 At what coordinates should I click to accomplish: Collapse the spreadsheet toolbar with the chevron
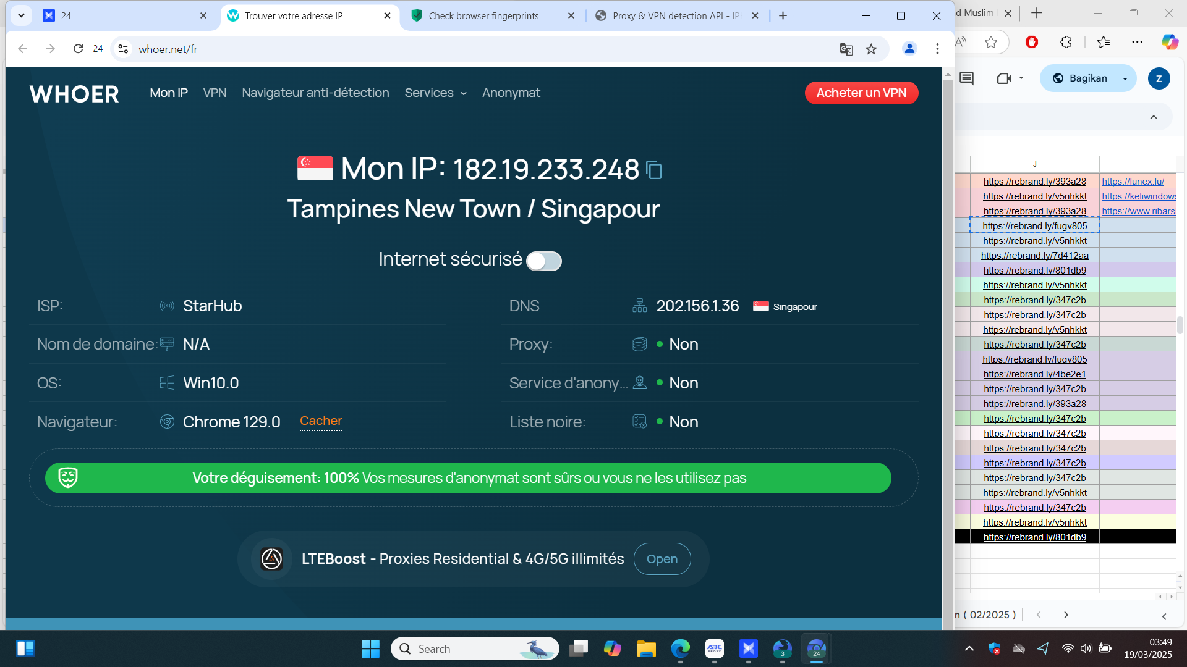click(1154, 117)
